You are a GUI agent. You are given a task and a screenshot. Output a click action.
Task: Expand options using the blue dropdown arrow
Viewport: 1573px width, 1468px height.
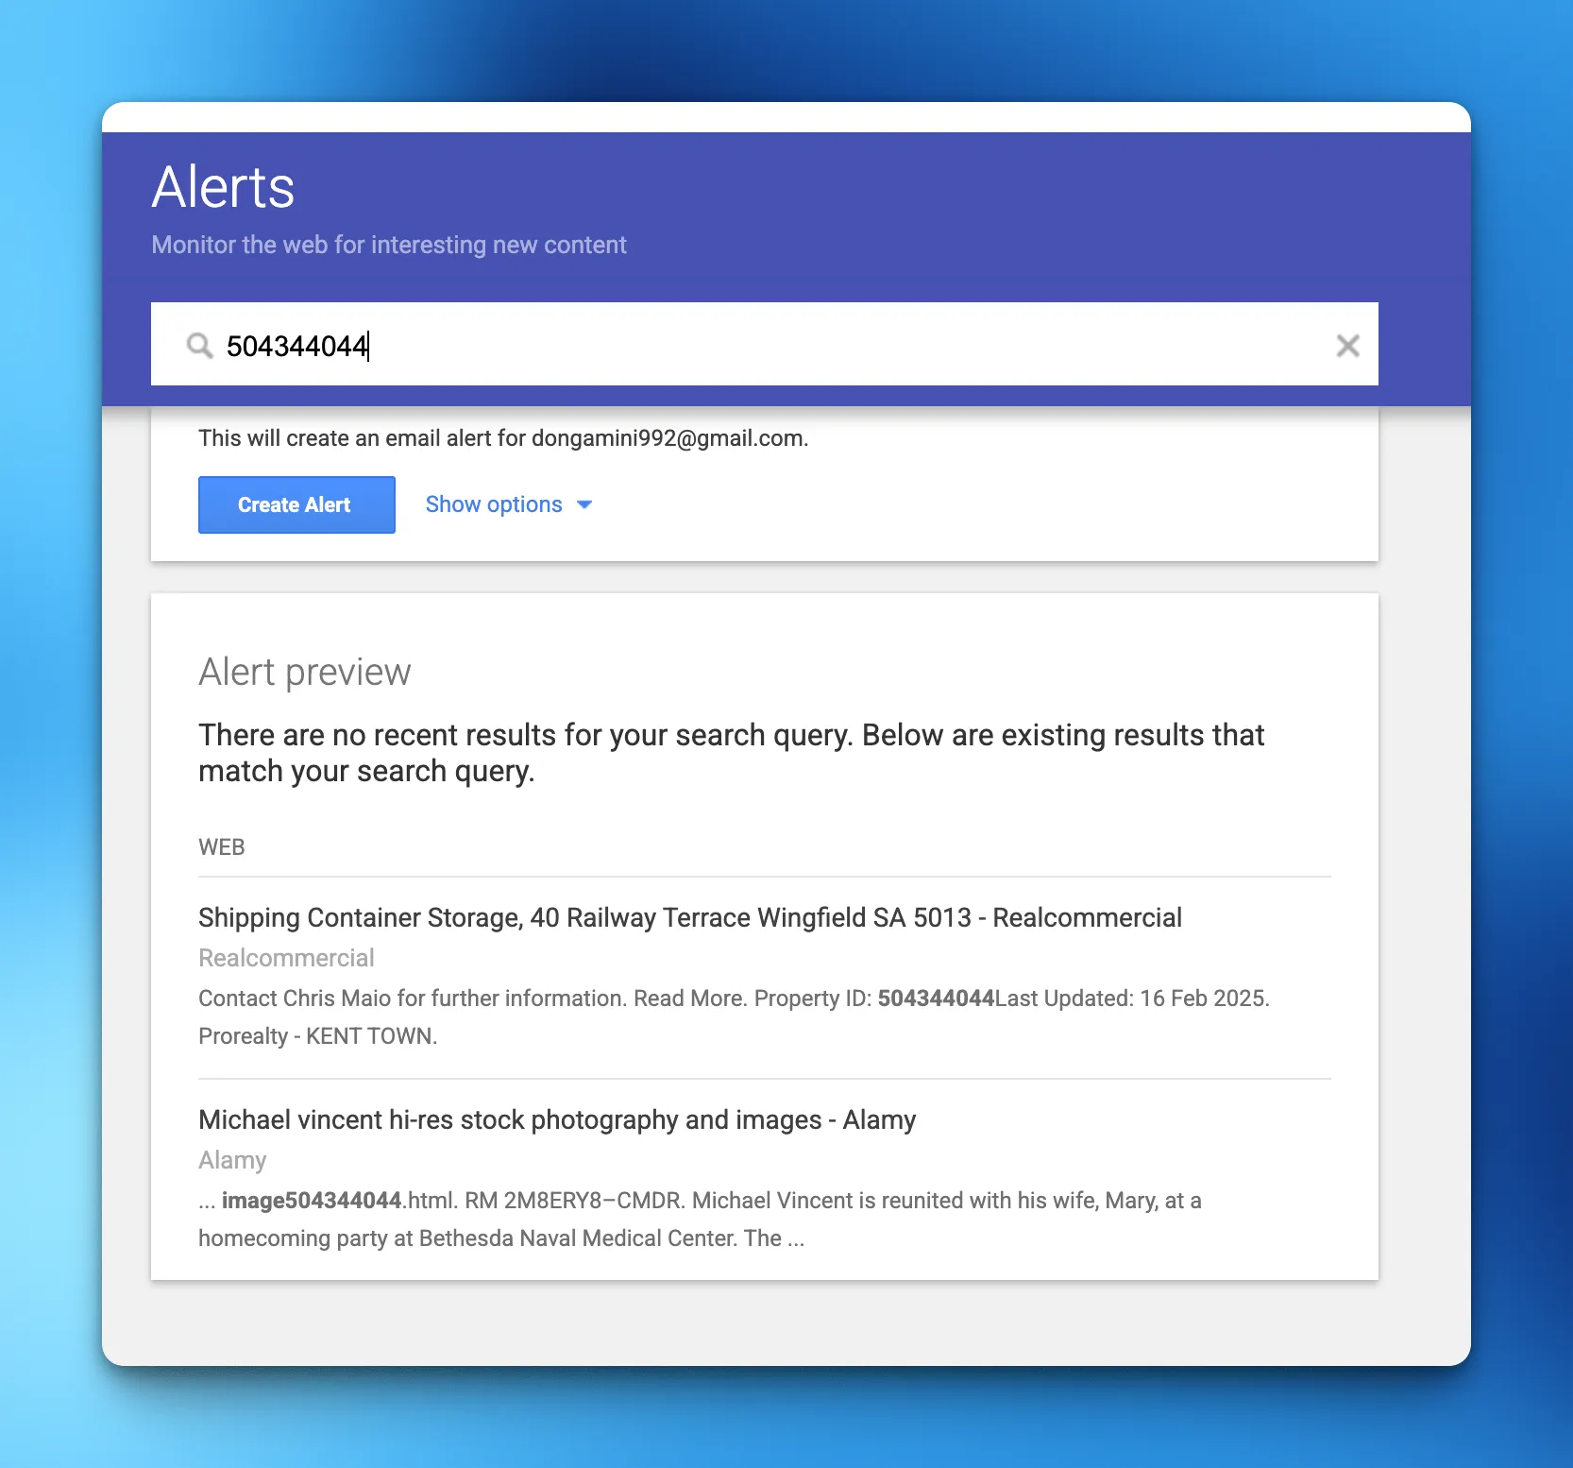click(584, 505)
